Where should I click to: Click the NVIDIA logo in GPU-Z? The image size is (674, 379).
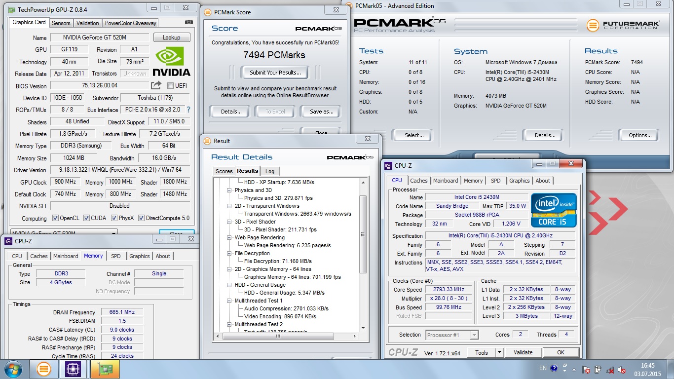[x=171, y=61]
